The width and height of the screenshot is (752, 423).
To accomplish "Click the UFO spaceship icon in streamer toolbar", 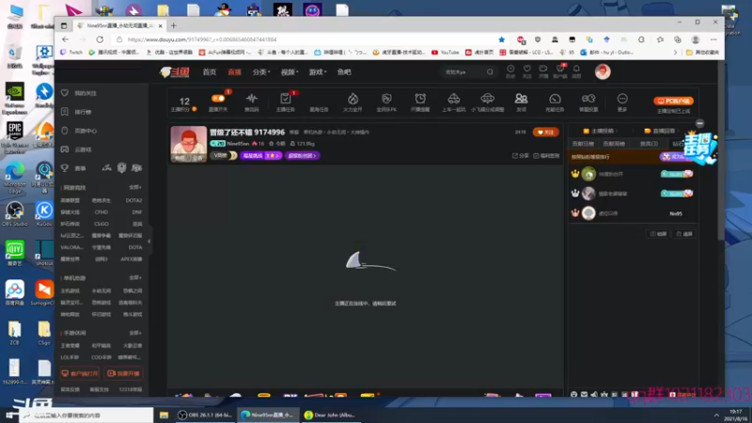I will pos(487,99).
